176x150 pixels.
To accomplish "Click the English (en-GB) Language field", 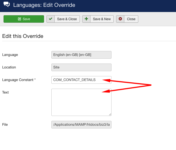I will click(81, 55).
